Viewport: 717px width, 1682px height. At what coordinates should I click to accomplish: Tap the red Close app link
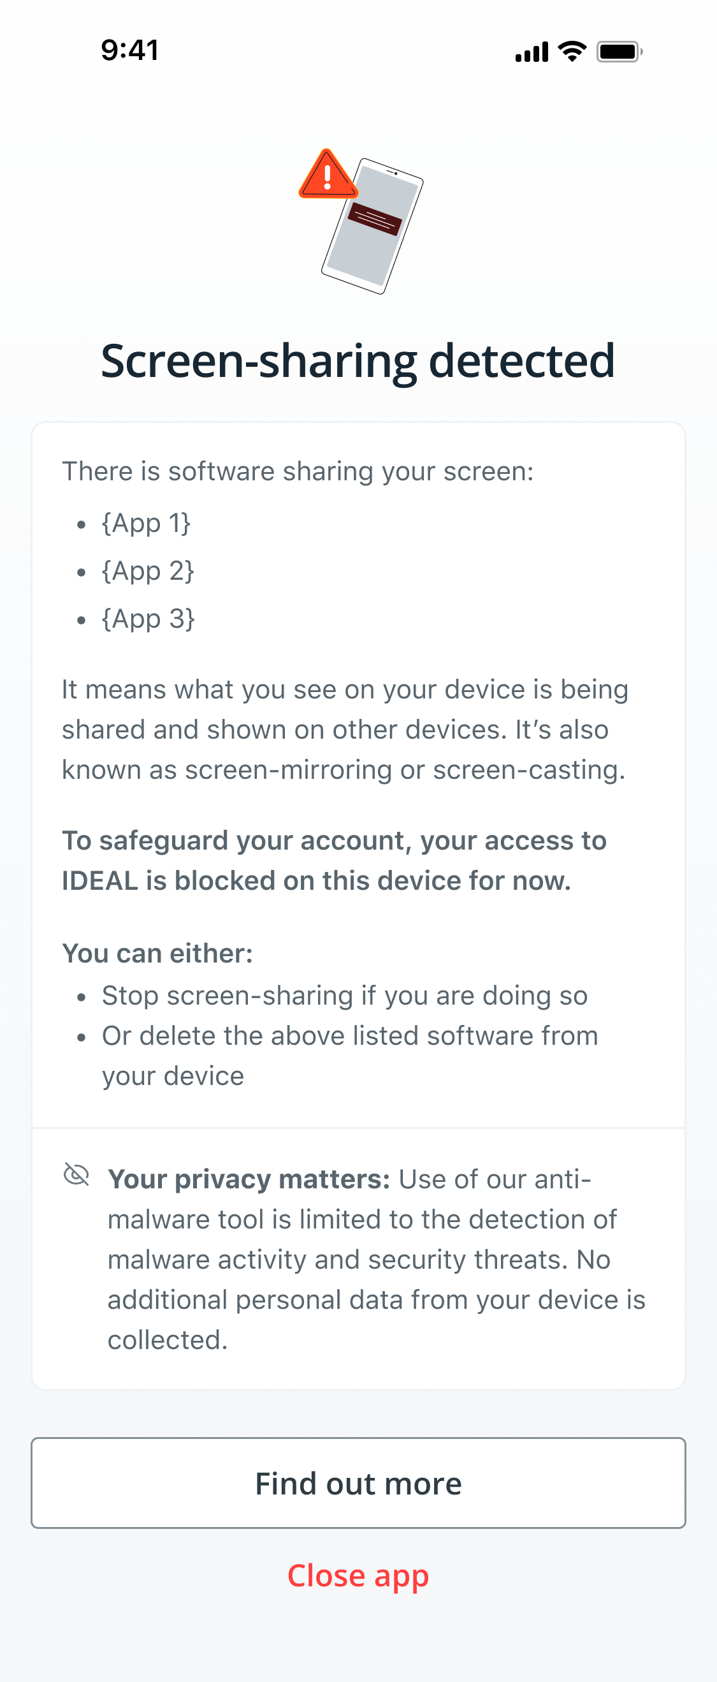tap(358, 1575)
